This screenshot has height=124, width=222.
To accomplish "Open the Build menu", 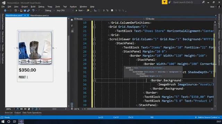I will pyautogui.click(x=33, y=7).
